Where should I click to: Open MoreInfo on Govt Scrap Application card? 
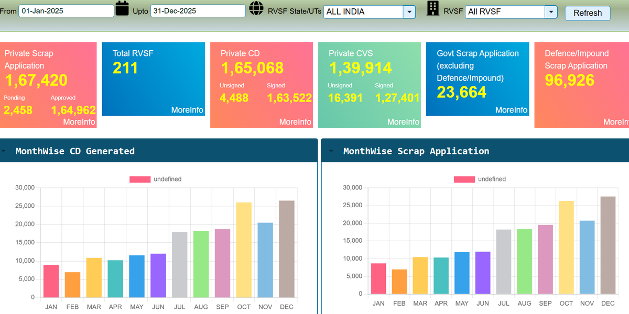click(x=511, y=110)
